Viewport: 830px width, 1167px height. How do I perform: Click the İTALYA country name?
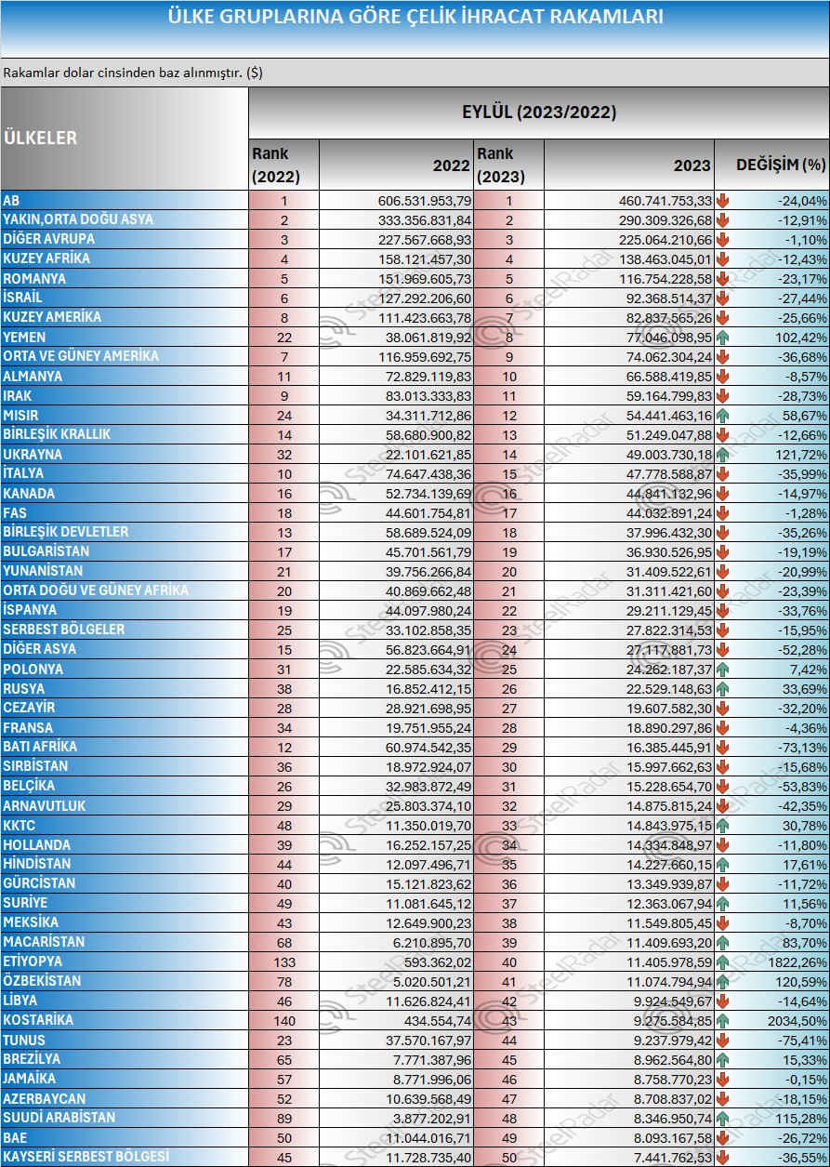pos(125,473)
